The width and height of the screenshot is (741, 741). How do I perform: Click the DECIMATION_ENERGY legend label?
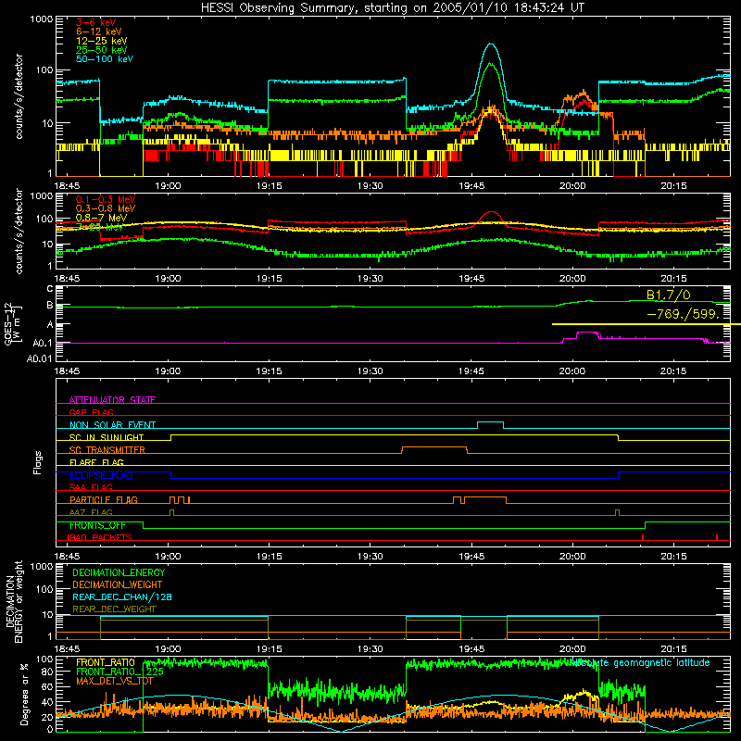pos(119,572)
